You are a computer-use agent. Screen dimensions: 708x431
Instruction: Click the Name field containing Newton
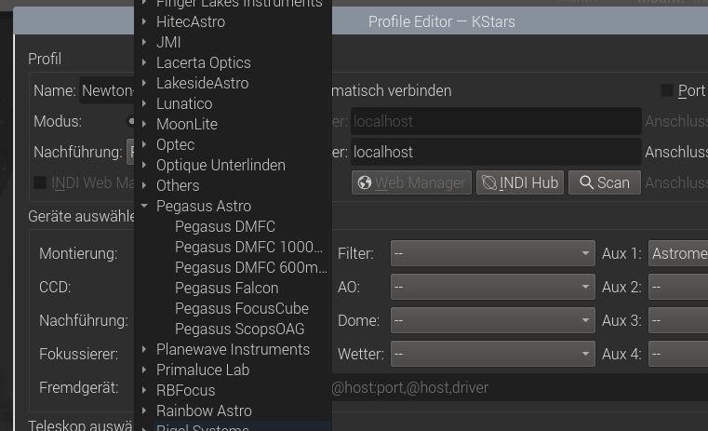tap(107, 90)
